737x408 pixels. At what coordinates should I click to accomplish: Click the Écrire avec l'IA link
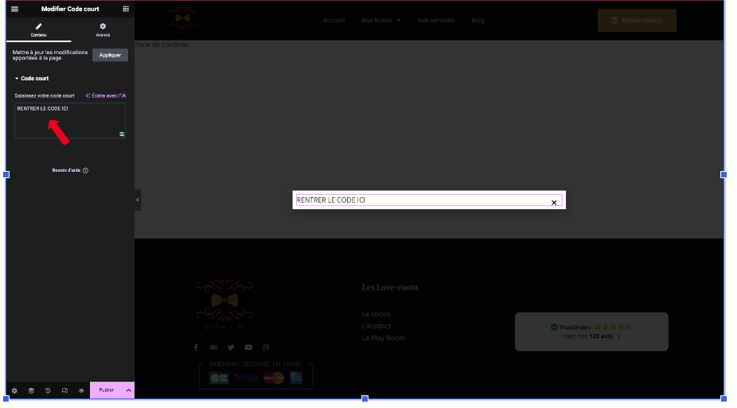click(105, 95)
